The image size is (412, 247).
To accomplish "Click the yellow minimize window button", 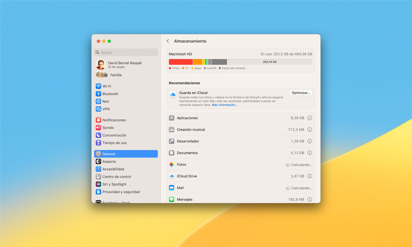I will 104,41.
